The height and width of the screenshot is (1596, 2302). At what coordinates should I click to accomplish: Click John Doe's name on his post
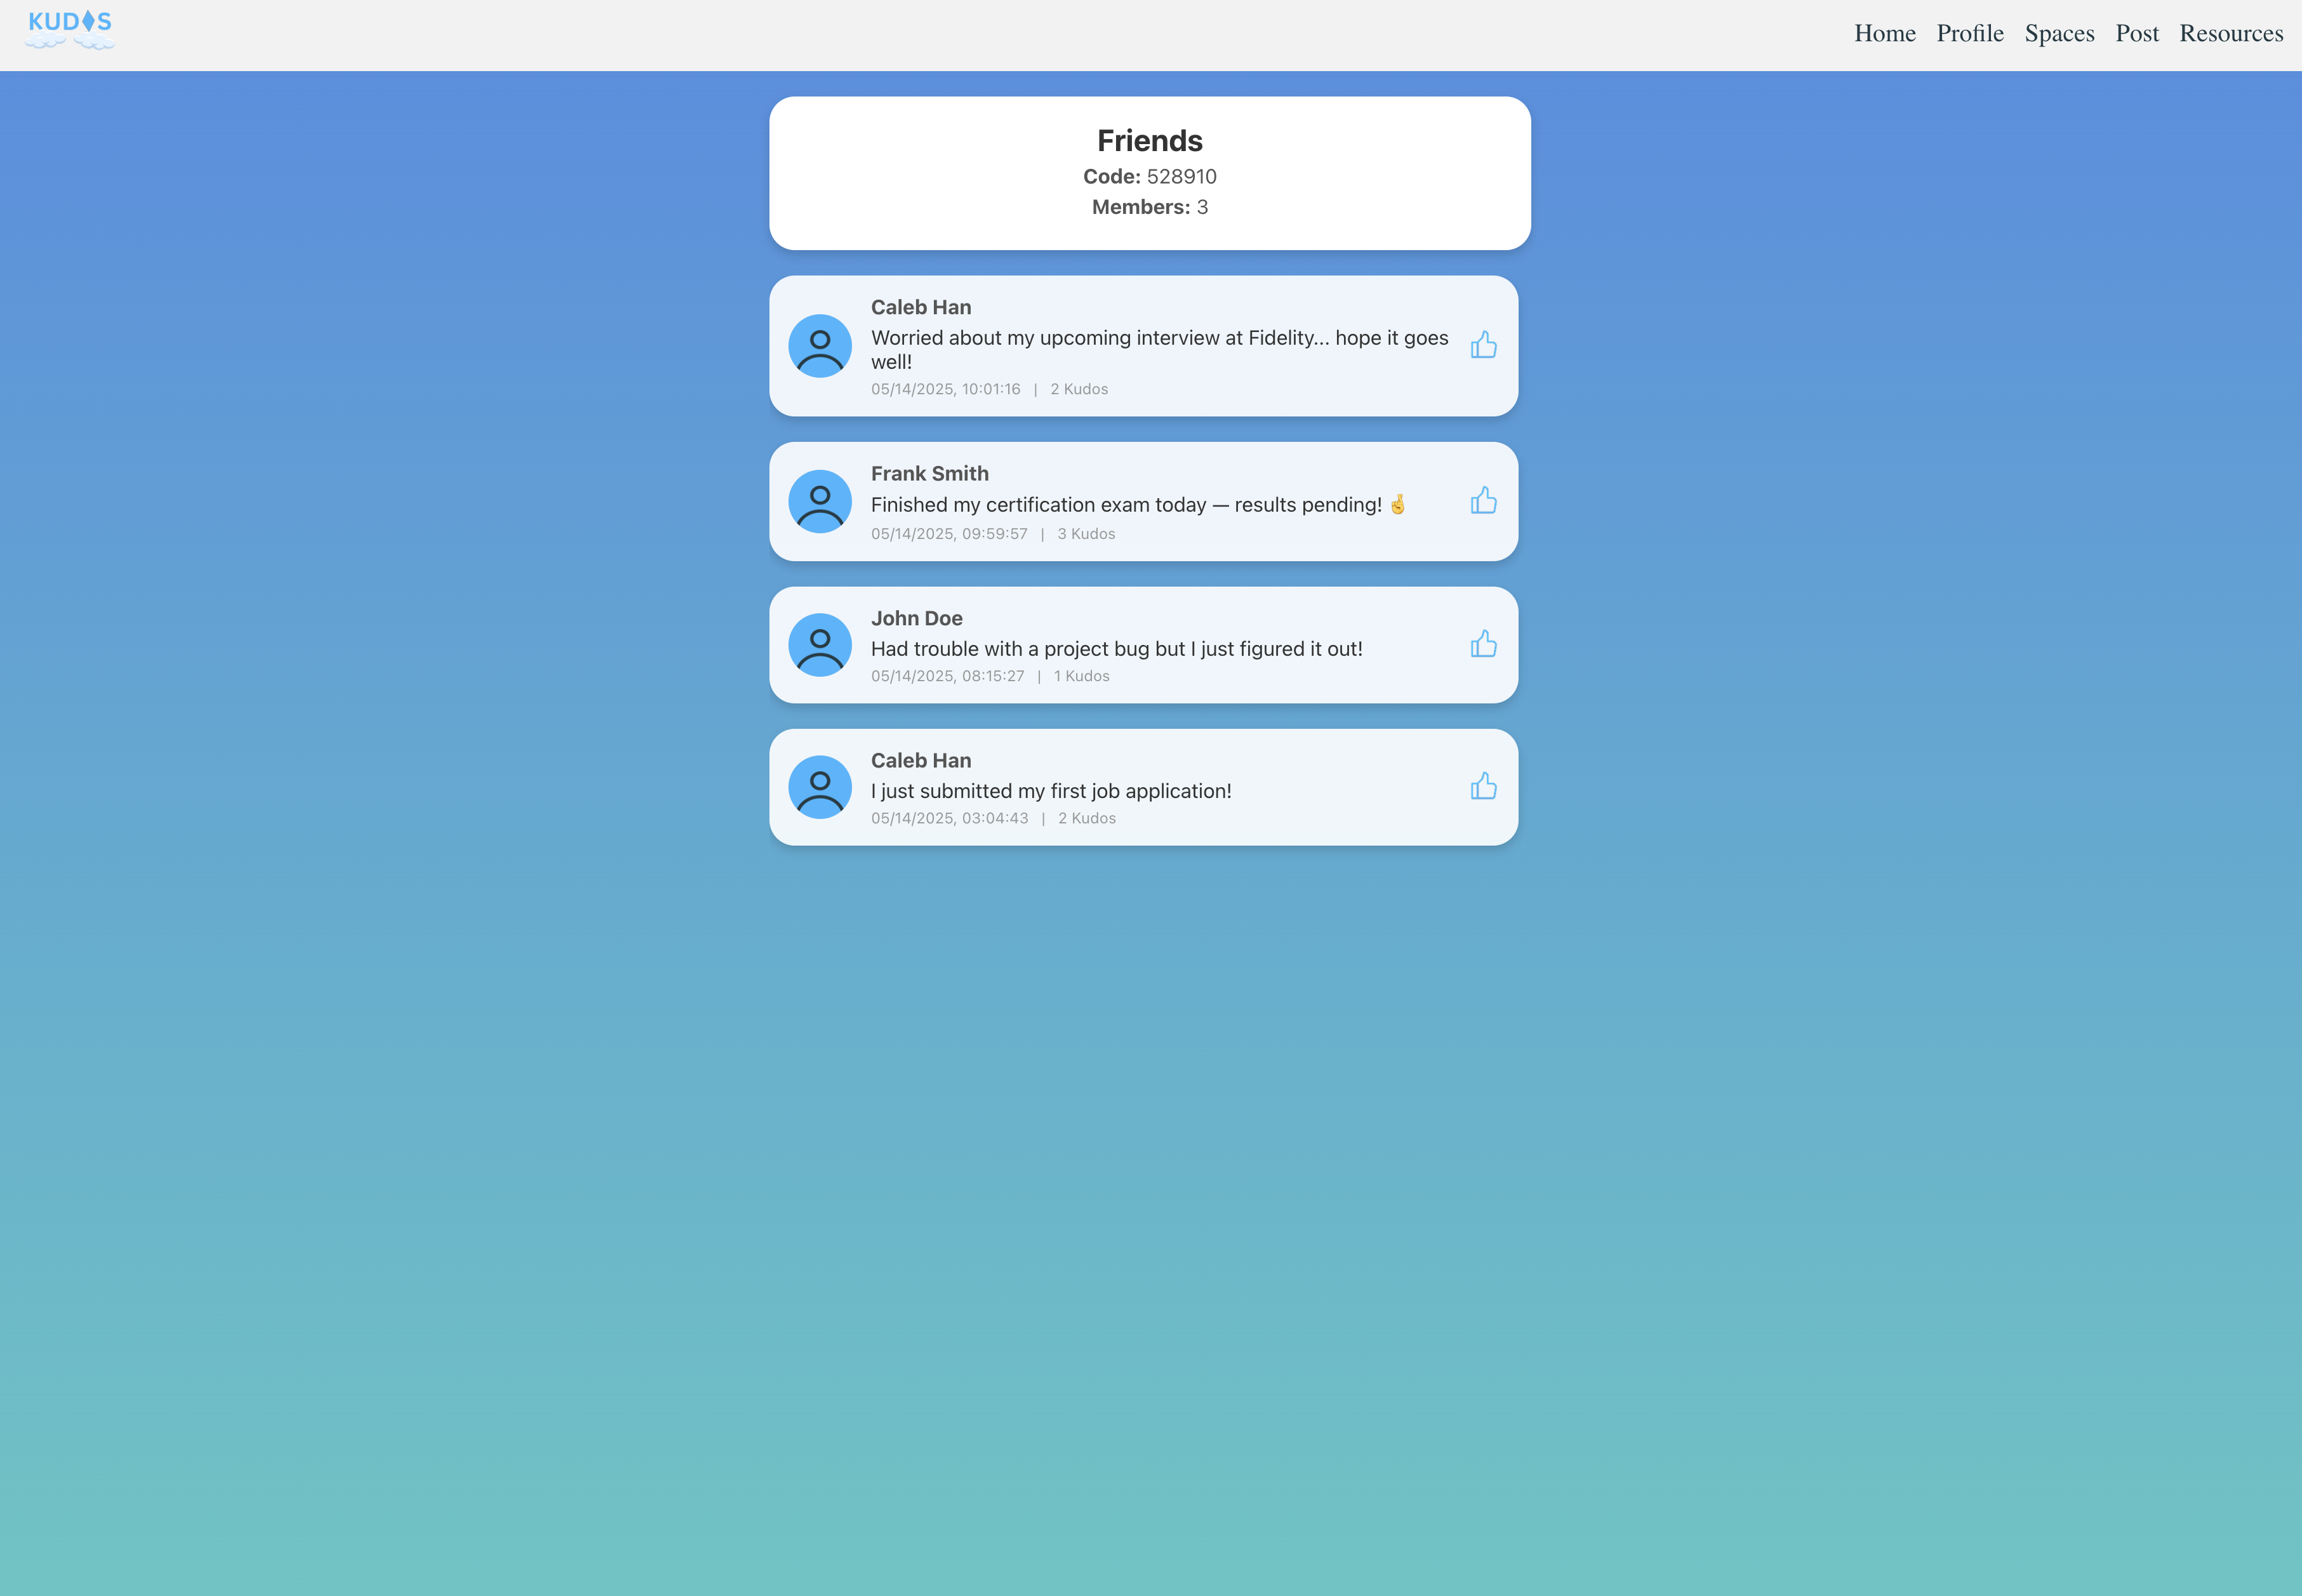click(916, 619)
